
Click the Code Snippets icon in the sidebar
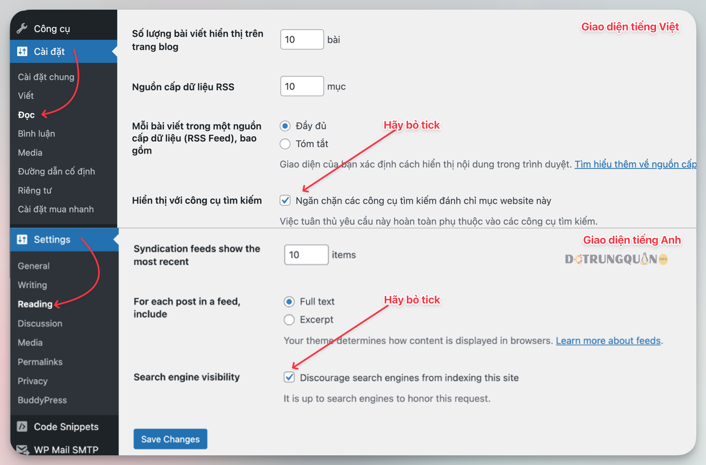22,427
